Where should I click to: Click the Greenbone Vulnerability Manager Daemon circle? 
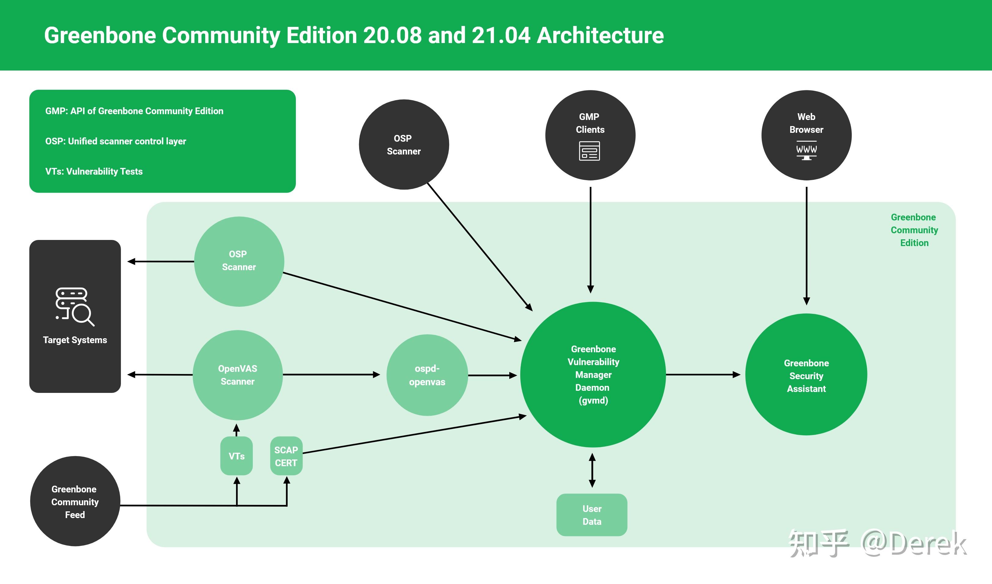(x=593, y=375)
